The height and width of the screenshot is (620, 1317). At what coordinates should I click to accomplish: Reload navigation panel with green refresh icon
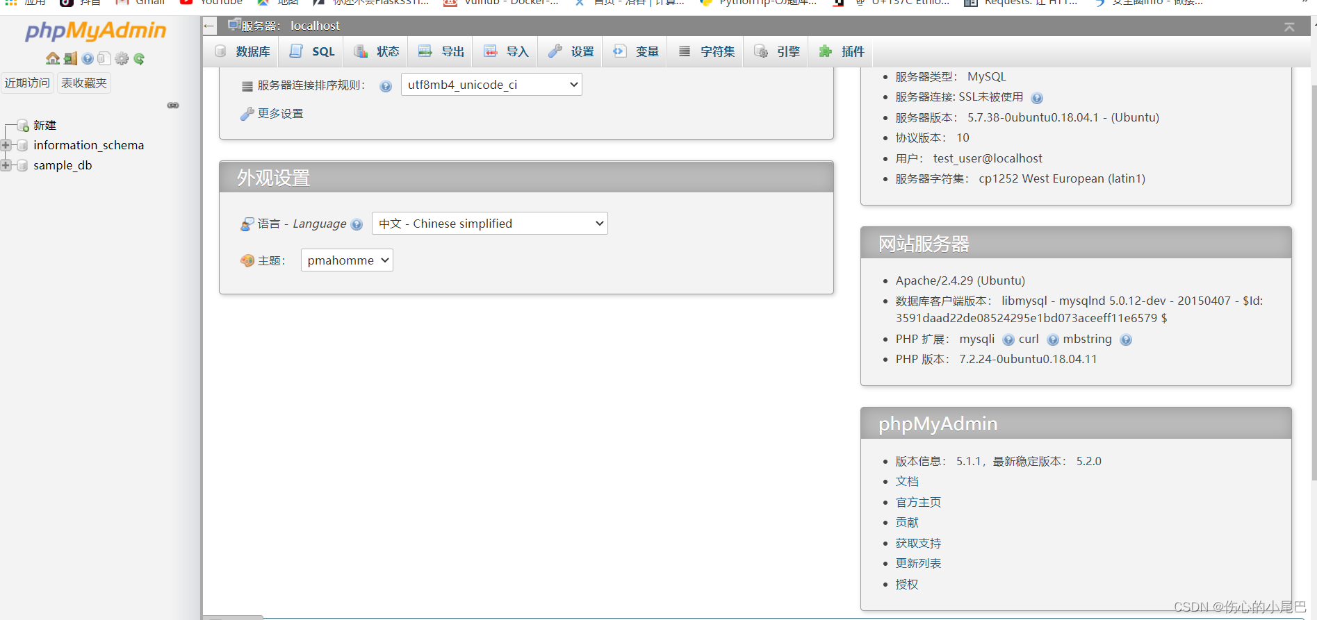139,58
